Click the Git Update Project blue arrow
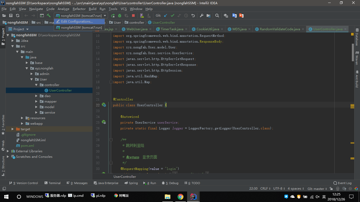This screenshot has height=202, width=360. pos(166,16)
